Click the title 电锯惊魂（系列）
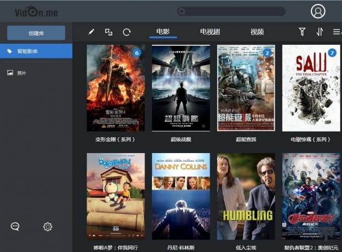342x252 pixels. (x=310, y=139)
